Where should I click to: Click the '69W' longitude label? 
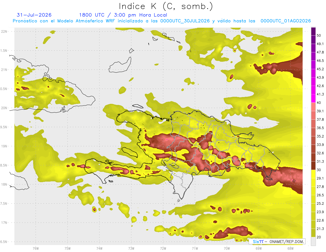coord(259,248)
